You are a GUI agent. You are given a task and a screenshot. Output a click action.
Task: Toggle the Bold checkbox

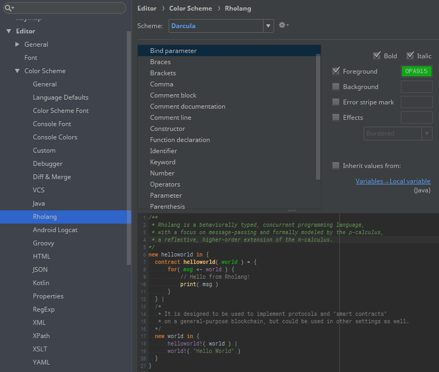pyautogui.click(x=377, y=56)
